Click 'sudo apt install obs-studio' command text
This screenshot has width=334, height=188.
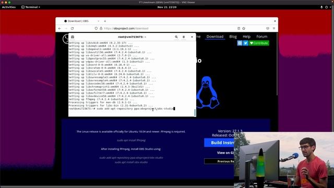(131, 162)
